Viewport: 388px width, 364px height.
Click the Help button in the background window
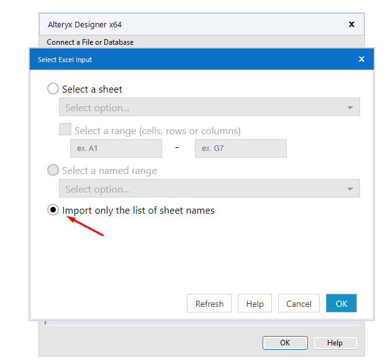[x=335, y=342]
